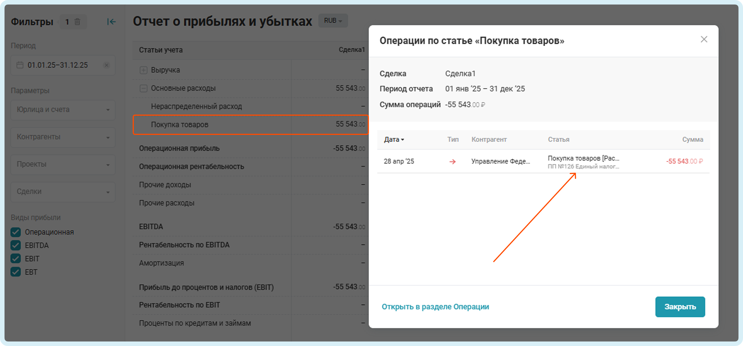Viewport: 743px width, 346px height.
Task: Open the Юрлица и счета dropdown
Action: 63,110
